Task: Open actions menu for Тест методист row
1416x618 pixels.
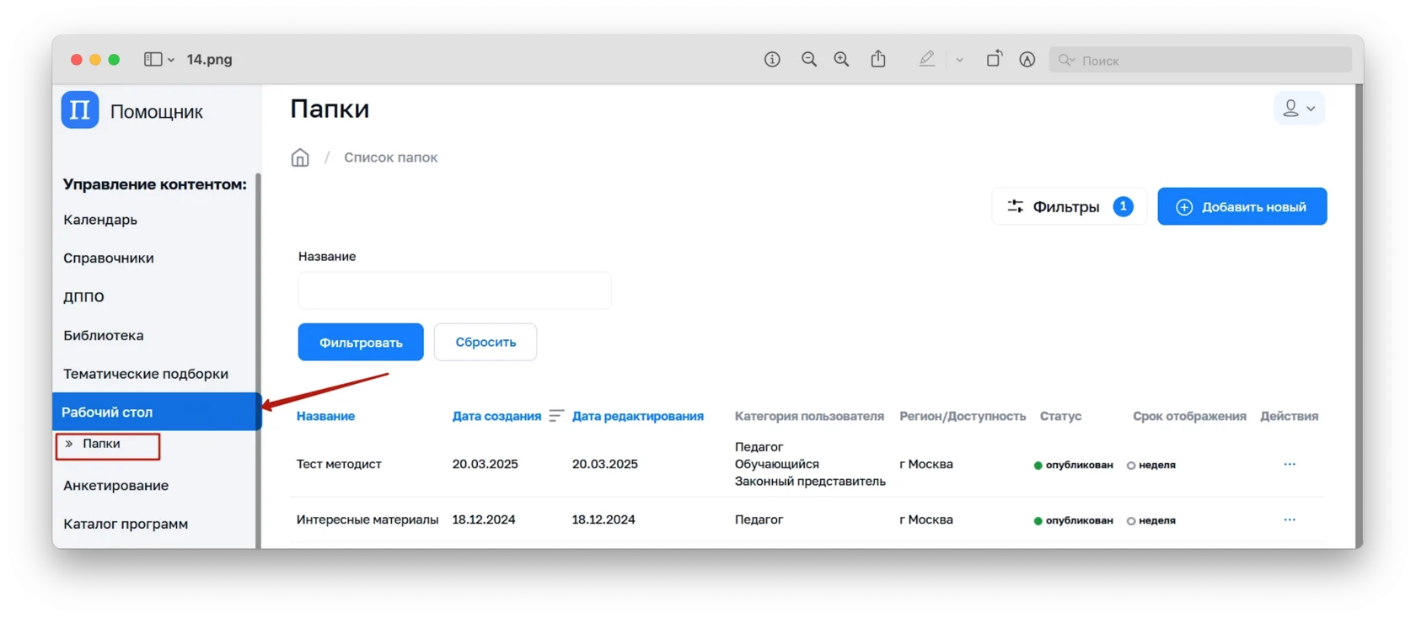Action: 1289,465
